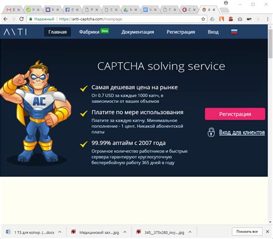Viewport: 273px width, 239px height.
Task: Open downloaded file '345__375x280_ixvy...jpg'
Action: pos(161,232)
